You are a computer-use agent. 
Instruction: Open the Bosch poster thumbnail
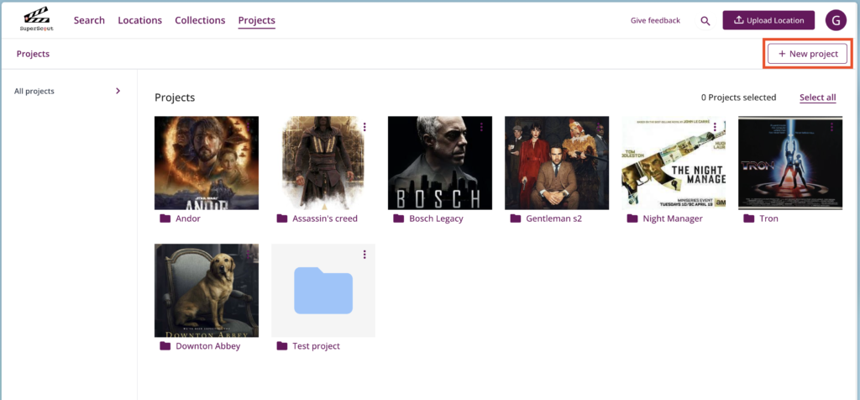tap(440, 163)
